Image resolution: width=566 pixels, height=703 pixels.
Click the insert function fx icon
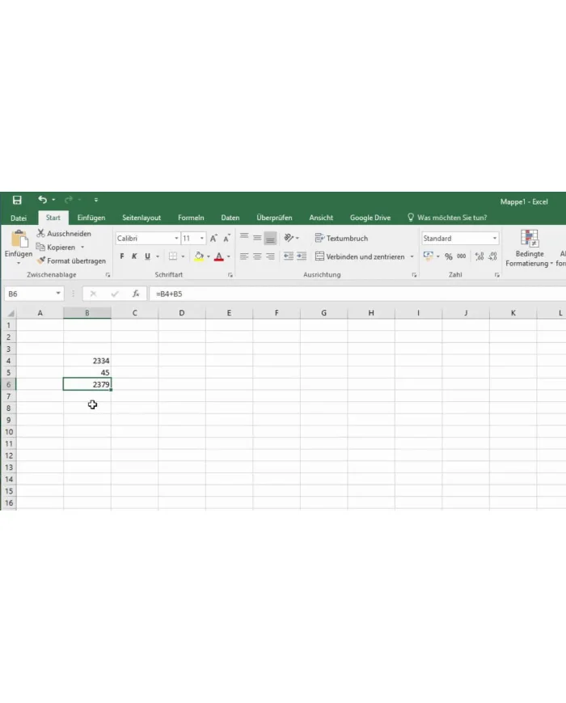pos(136,294)
